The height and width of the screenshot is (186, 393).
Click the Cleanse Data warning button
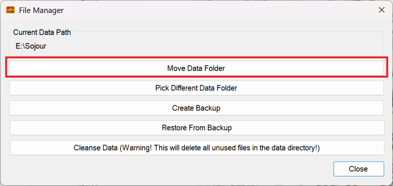click(196, 148)
